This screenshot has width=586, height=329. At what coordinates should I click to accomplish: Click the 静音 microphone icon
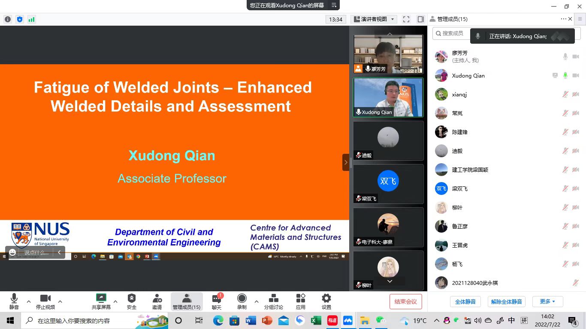[14, 298]
